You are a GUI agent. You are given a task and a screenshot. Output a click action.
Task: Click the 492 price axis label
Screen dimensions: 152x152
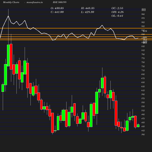[143, 115]
